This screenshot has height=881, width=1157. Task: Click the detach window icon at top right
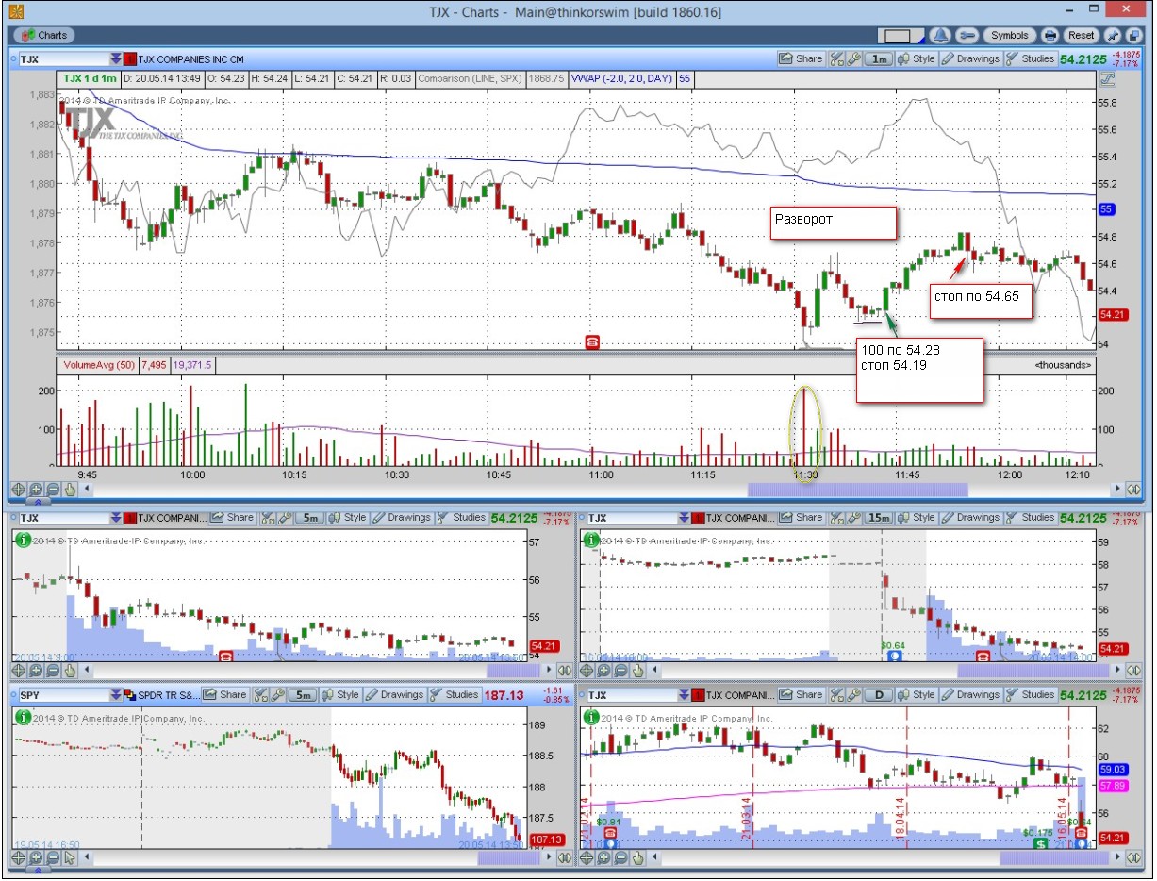click(1132, 35)
